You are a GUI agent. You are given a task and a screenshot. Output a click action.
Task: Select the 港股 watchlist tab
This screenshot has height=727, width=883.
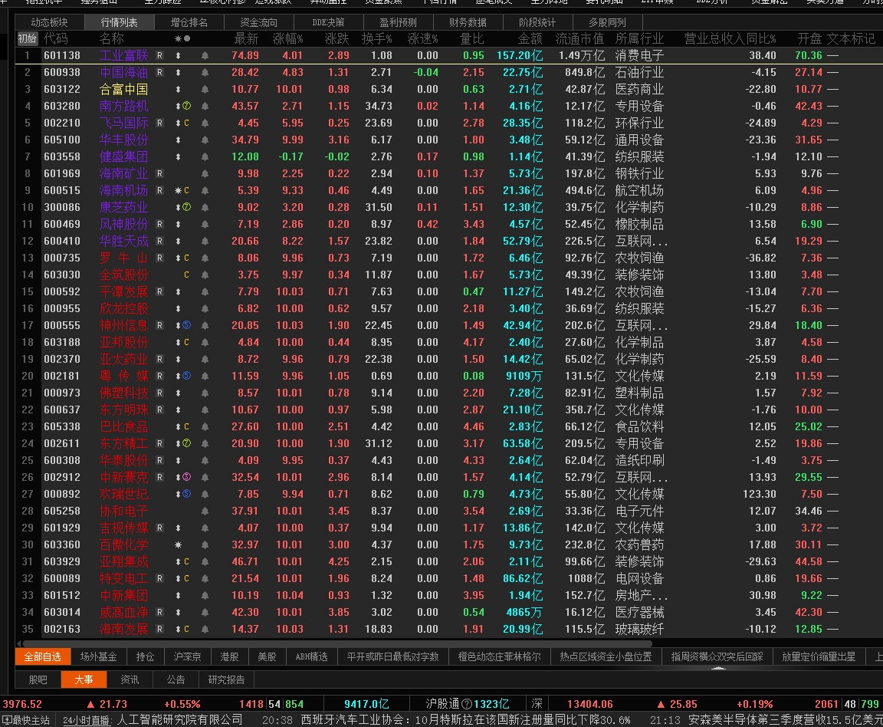(229, 656)
